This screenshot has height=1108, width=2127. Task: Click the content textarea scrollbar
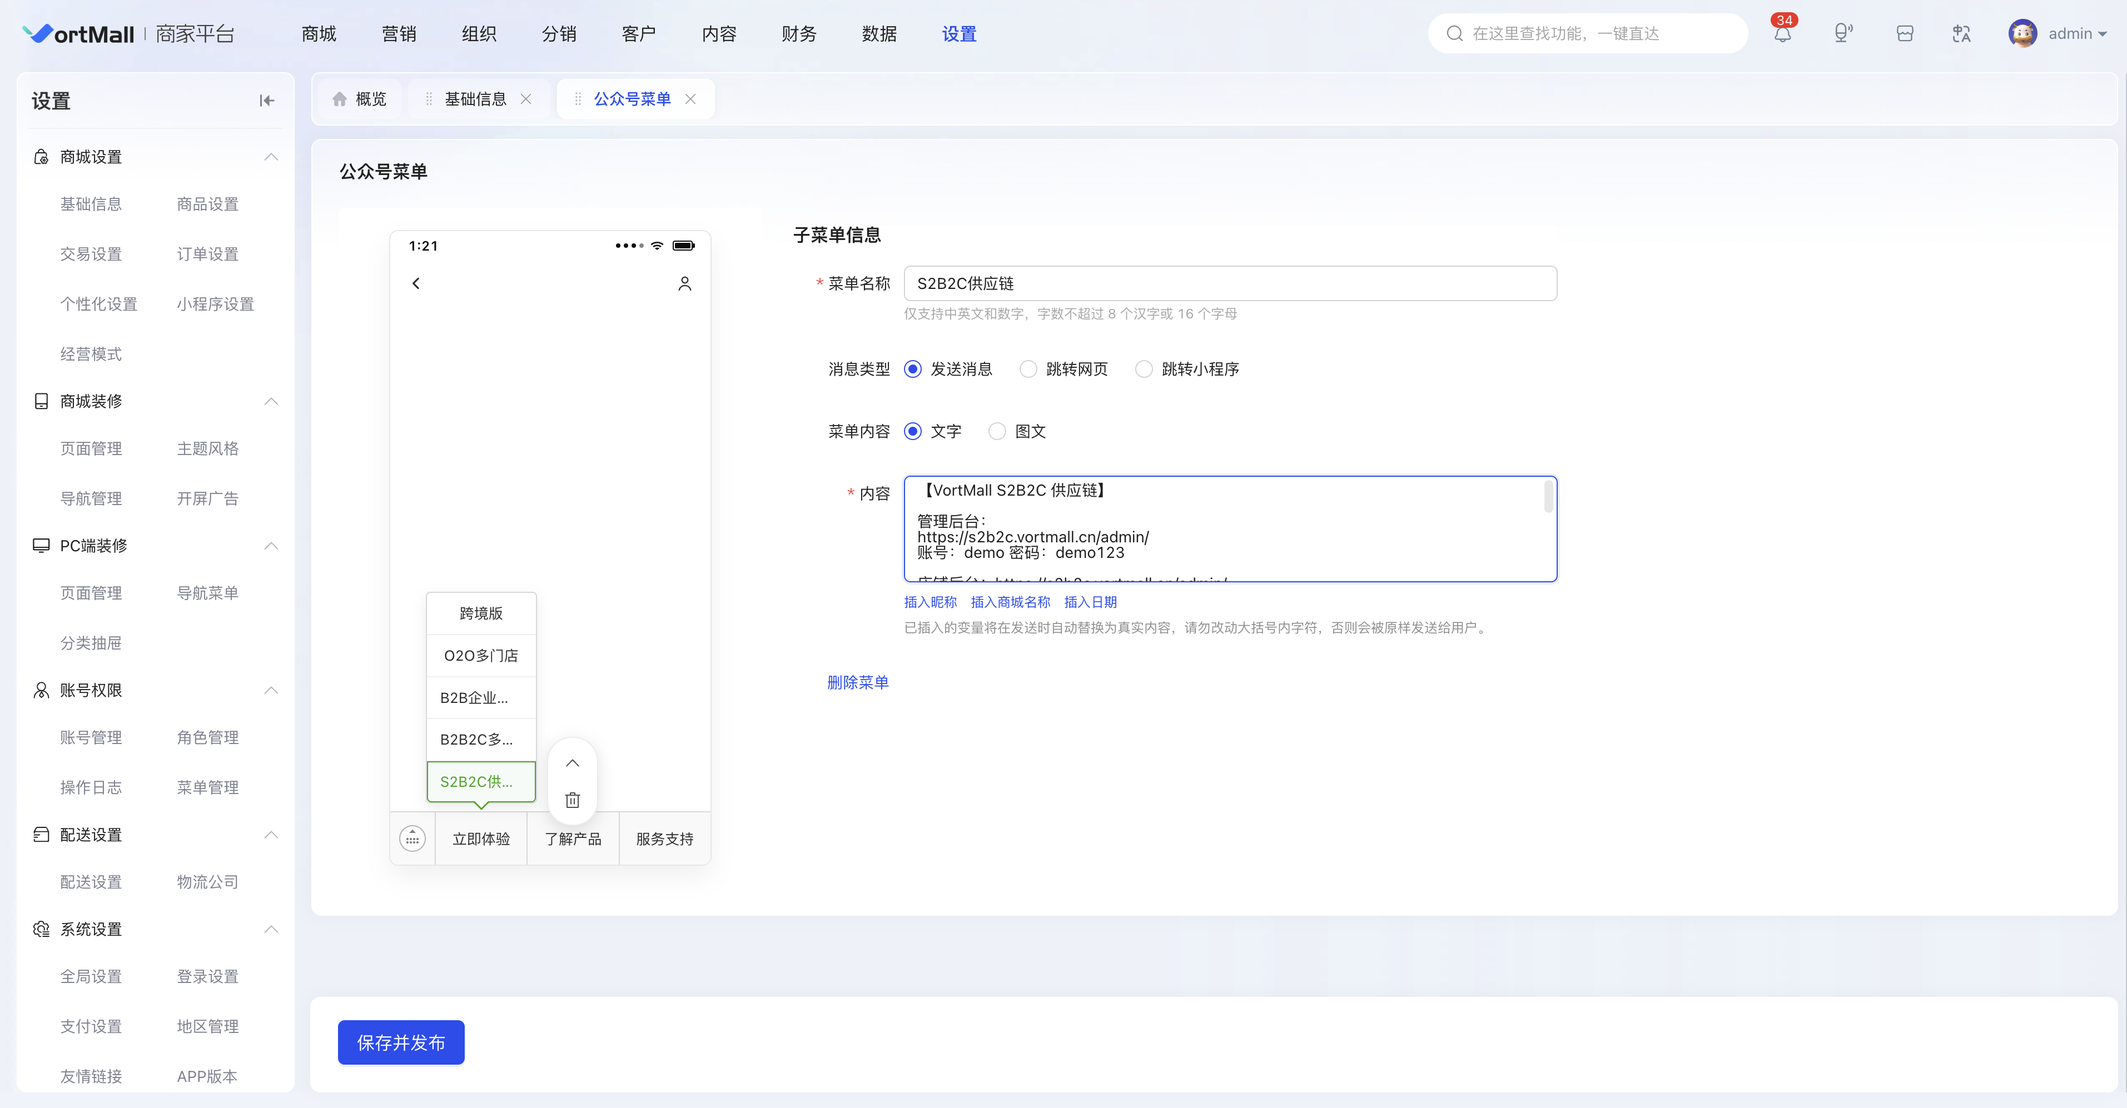click(x=1548, y=497)
